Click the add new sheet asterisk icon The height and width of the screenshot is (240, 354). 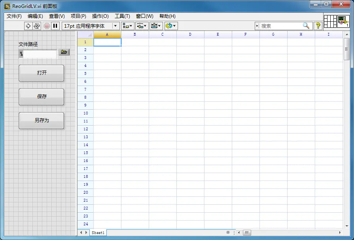tap(228, 232)
